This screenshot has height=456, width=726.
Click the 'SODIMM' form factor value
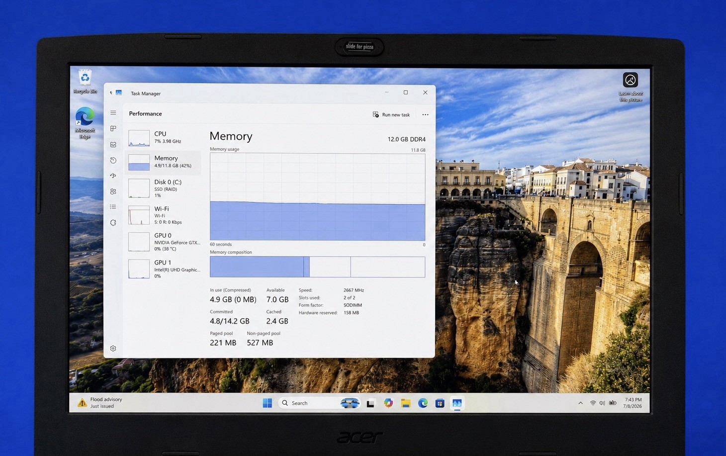353,305
